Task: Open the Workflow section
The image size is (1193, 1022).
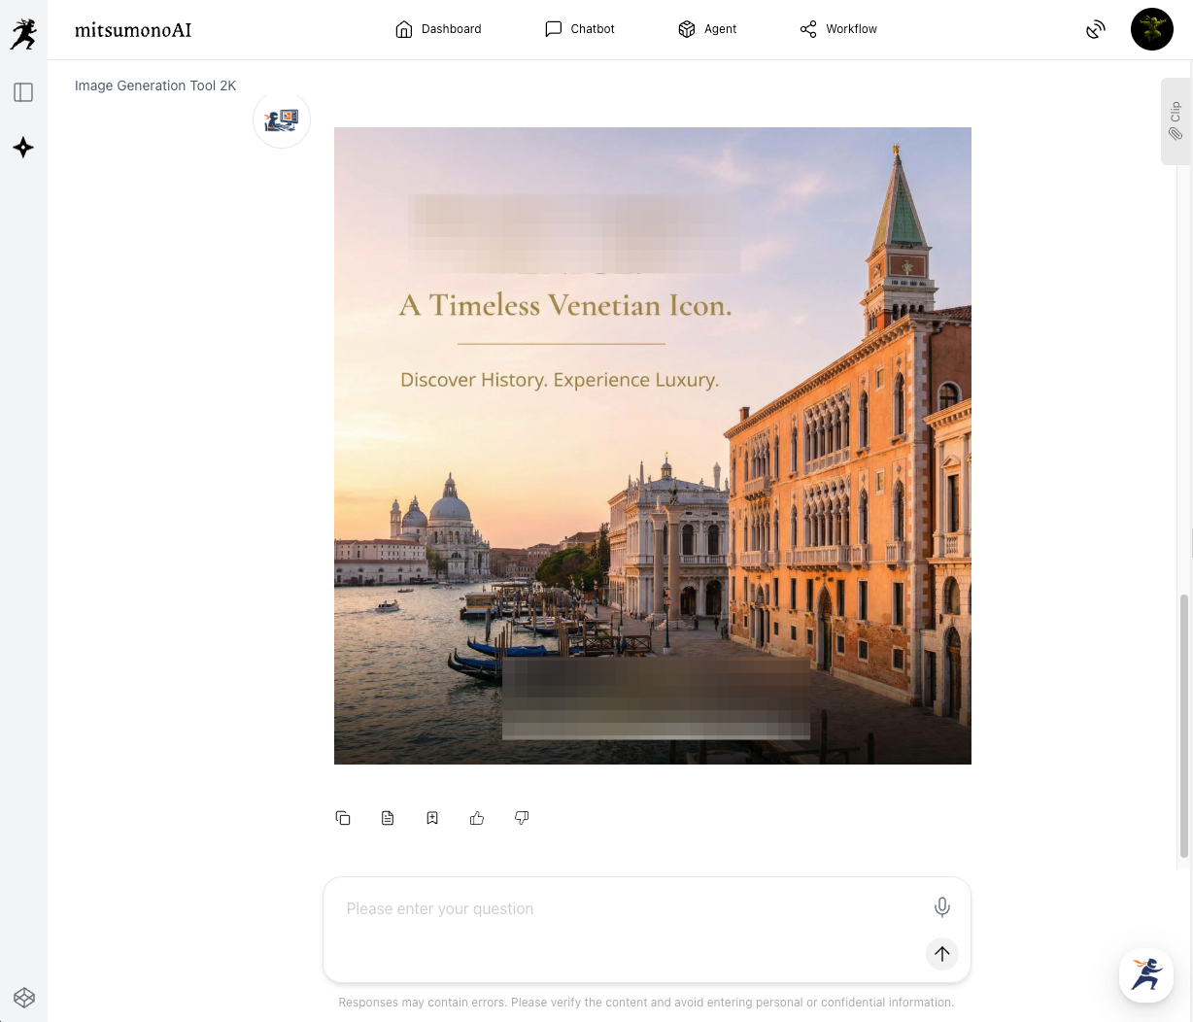Action: tap(838, 29)
